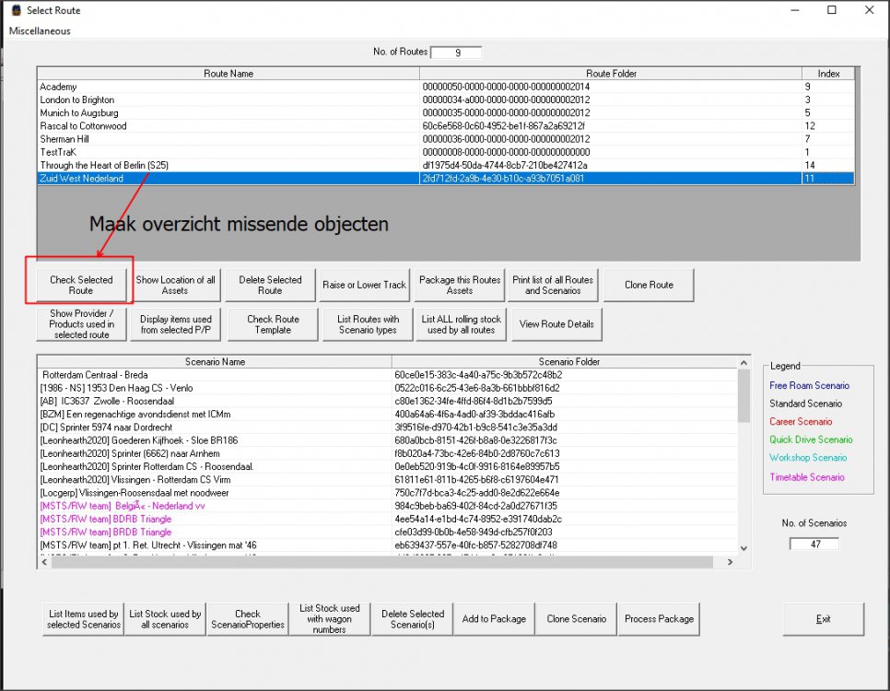Click Delete Selected Route button
The height and width of the screenshot is (691, 890).
(270, 285)
